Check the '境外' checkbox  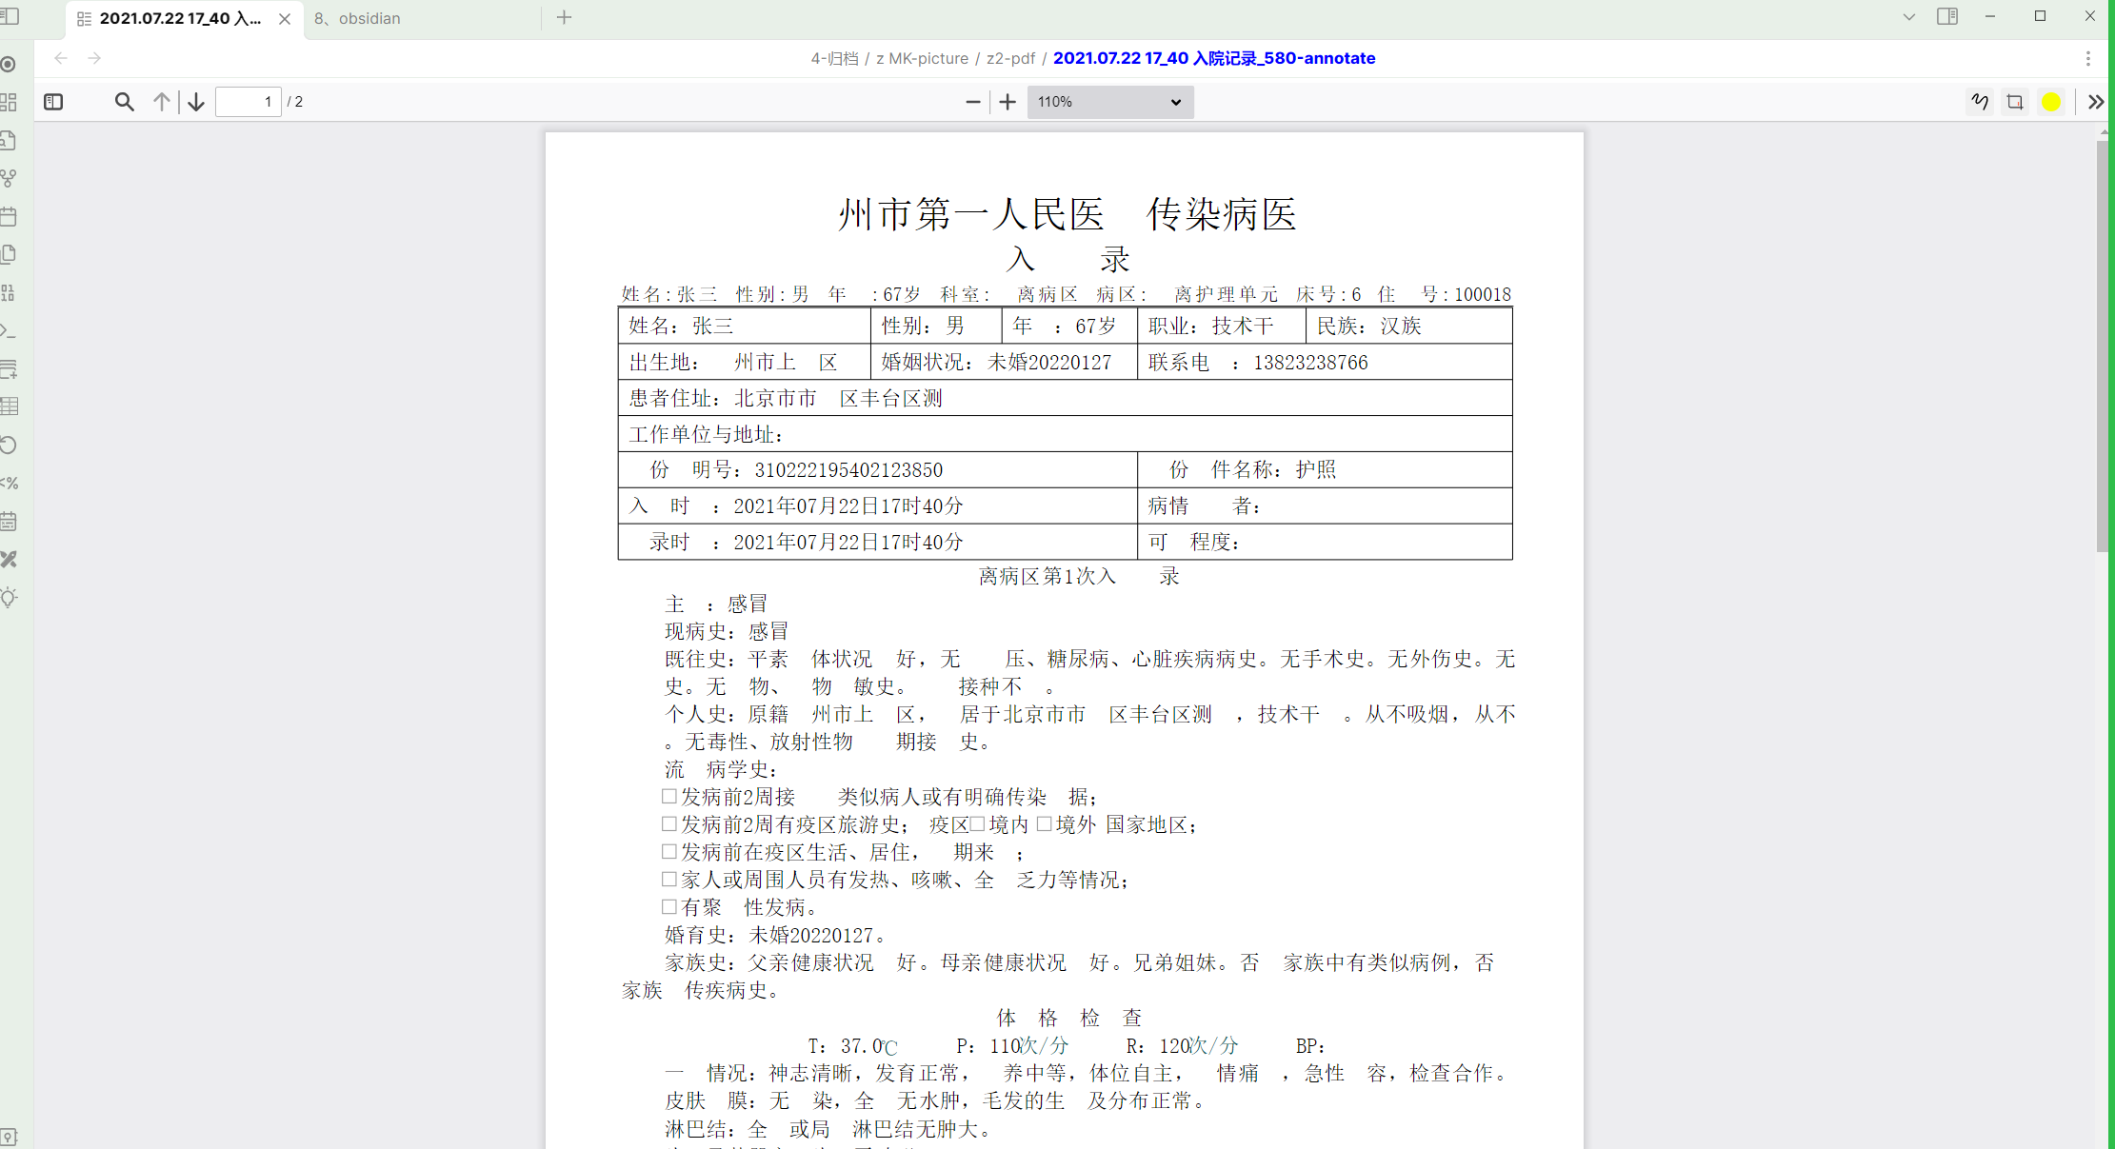pyautogui.click(x=1045, y=823)
